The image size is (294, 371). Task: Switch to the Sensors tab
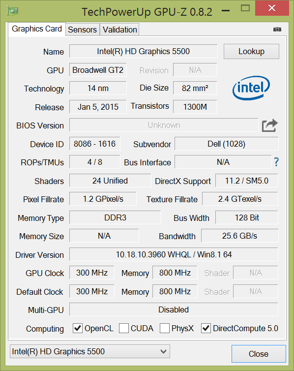pos(82,30)
